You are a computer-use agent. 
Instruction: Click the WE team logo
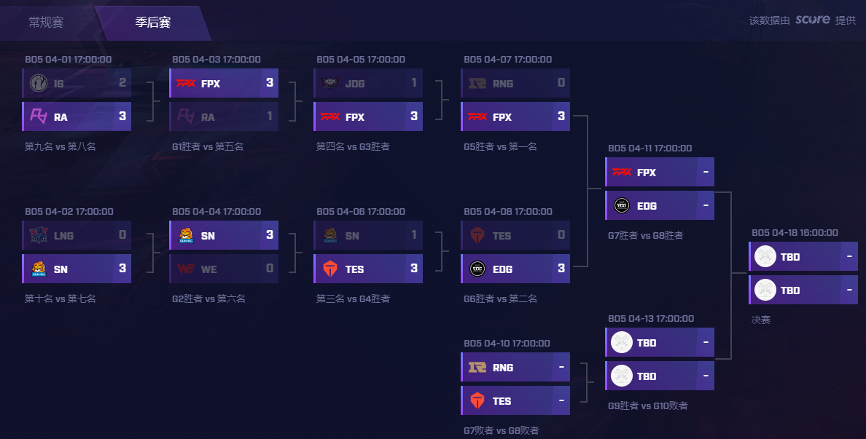point(184,269)
